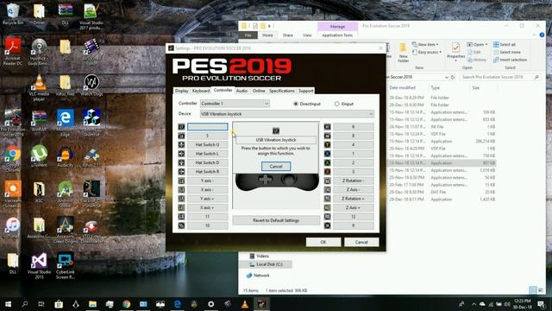The image size is (552, 311).
Task: Click the B button icon beside value 3
Action: (328, 172)
